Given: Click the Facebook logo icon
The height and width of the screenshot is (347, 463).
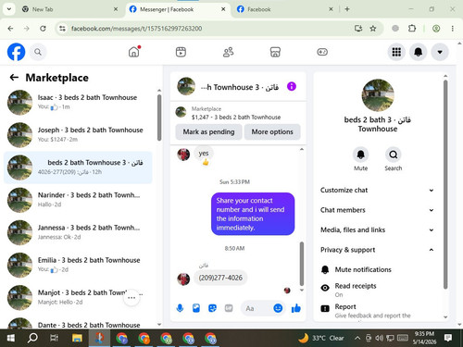Looking at the screenshot, I should 16,52.
